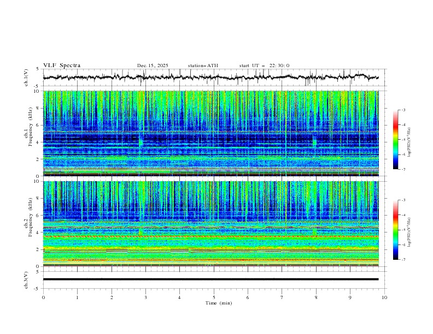Click the "-4" tick on ch.1 colorbar
433x334 pixels.
[x=403, y=125]
